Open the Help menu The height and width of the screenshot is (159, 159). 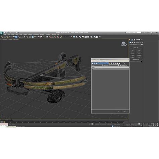(x=58, y=35)
